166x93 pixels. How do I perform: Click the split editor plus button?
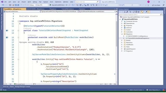(x=116, y=11)
